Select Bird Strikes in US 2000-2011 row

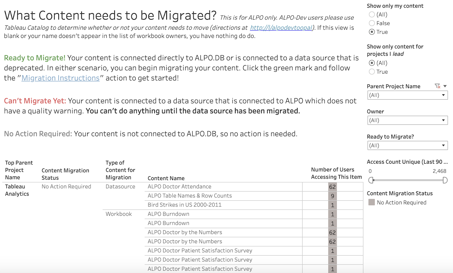coord(185,205)
